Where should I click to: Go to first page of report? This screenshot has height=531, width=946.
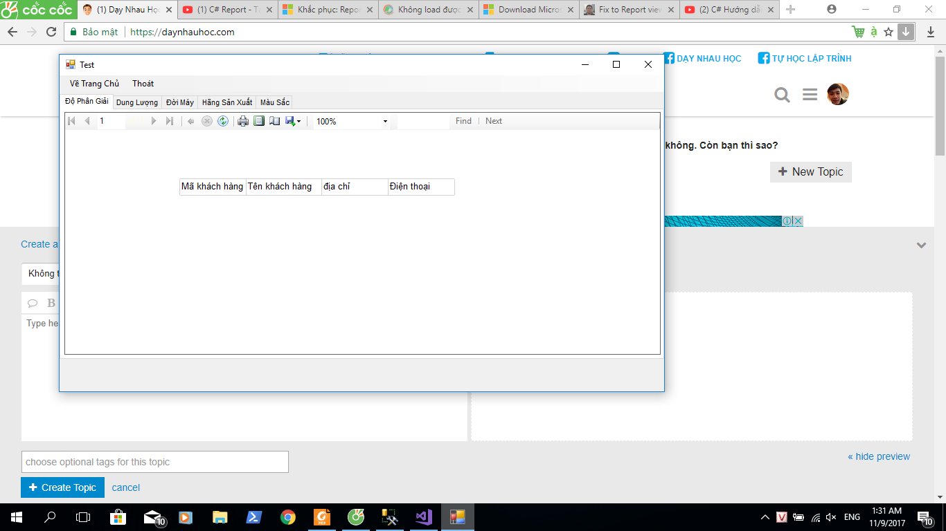tap(71, 121)
